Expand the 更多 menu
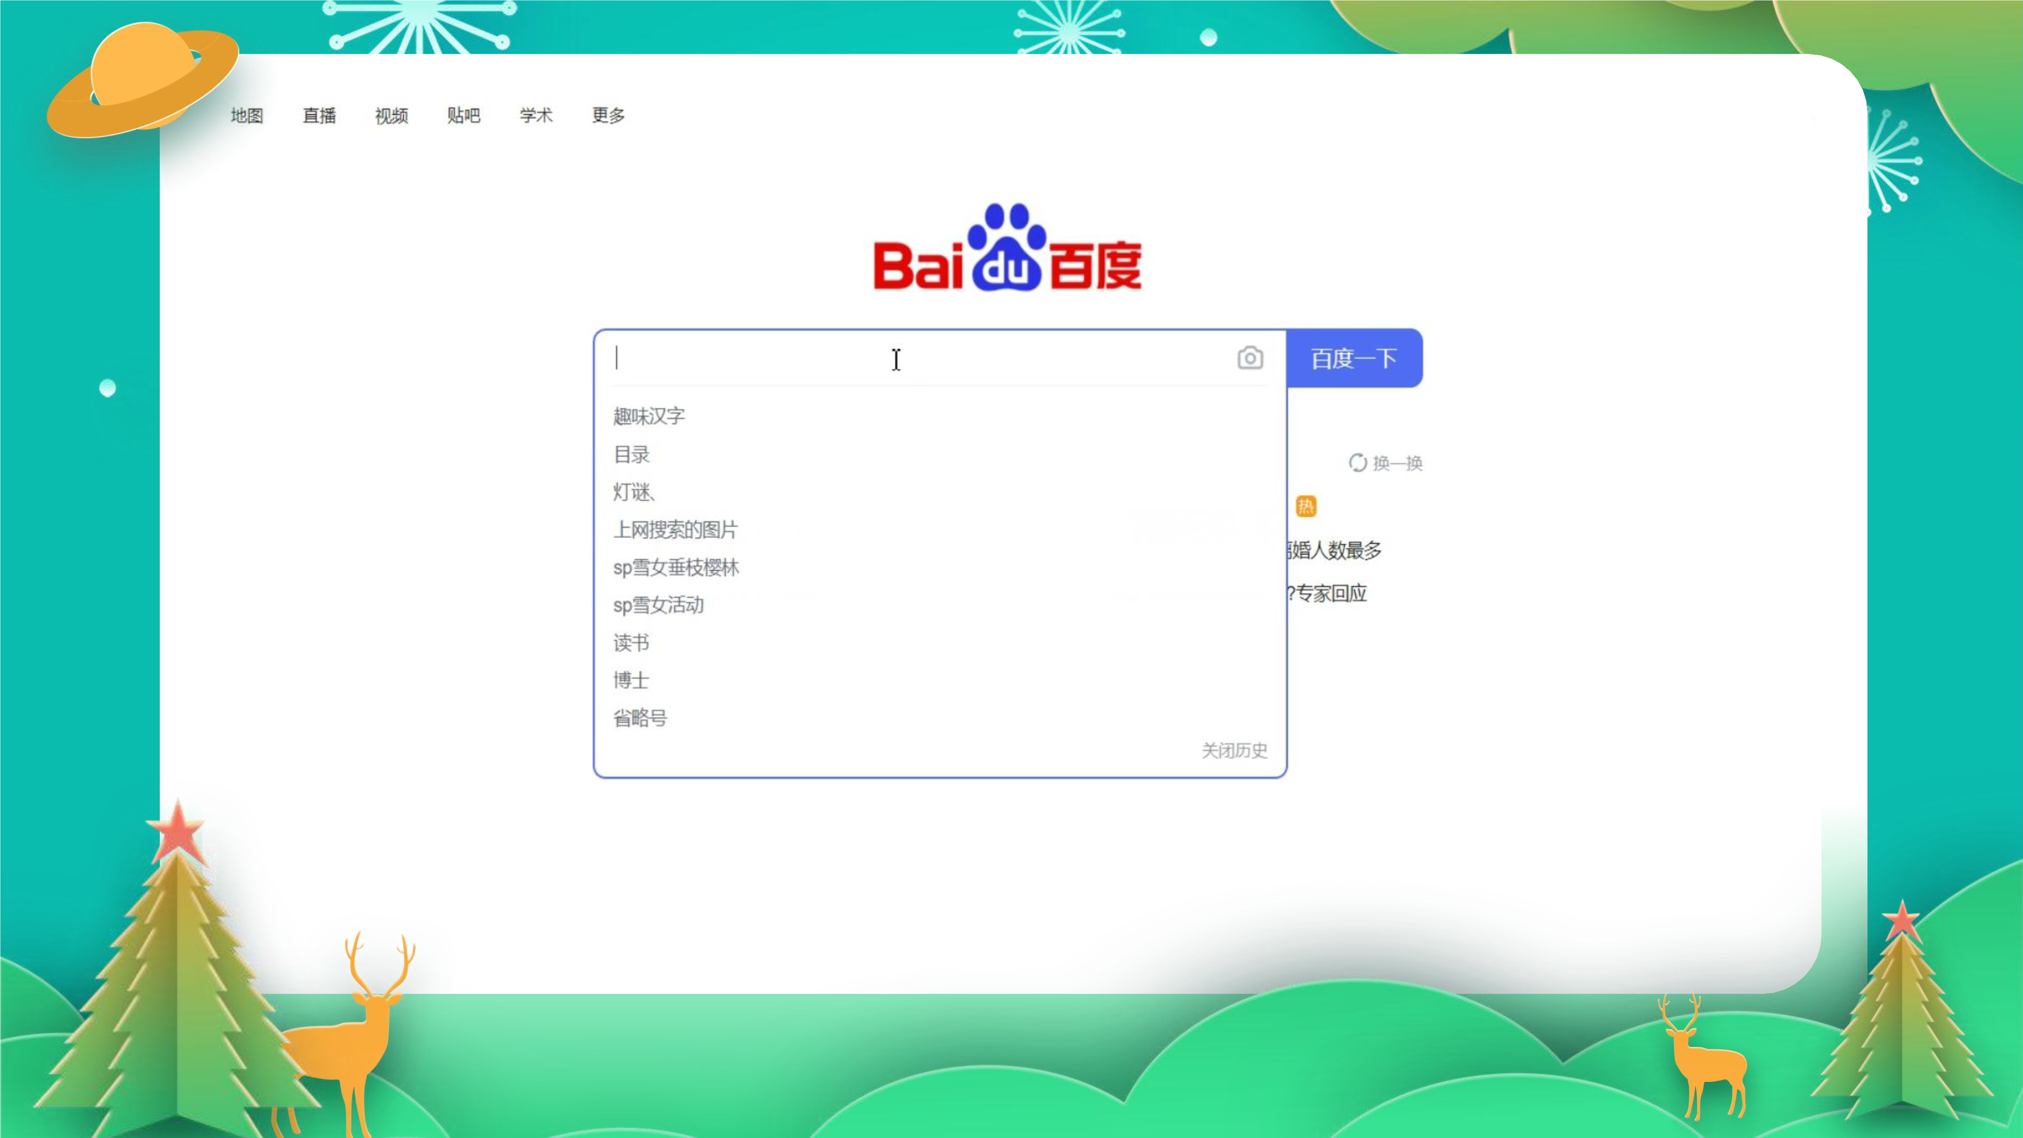 point(608,116)
